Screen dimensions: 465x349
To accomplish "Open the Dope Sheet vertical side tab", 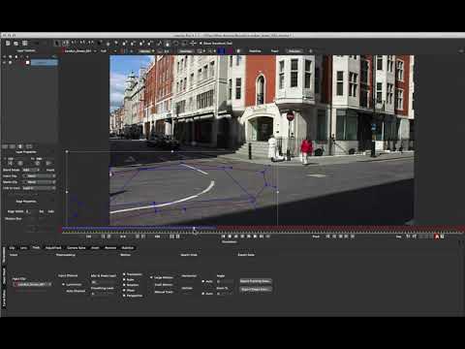I will [x=4, y=276].
